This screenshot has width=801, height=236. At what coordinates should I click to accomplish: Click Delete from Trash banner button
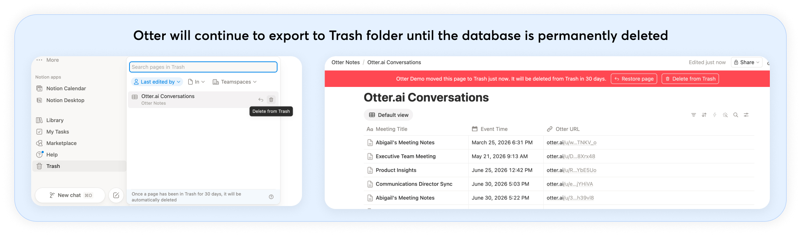tap(690, 79)
